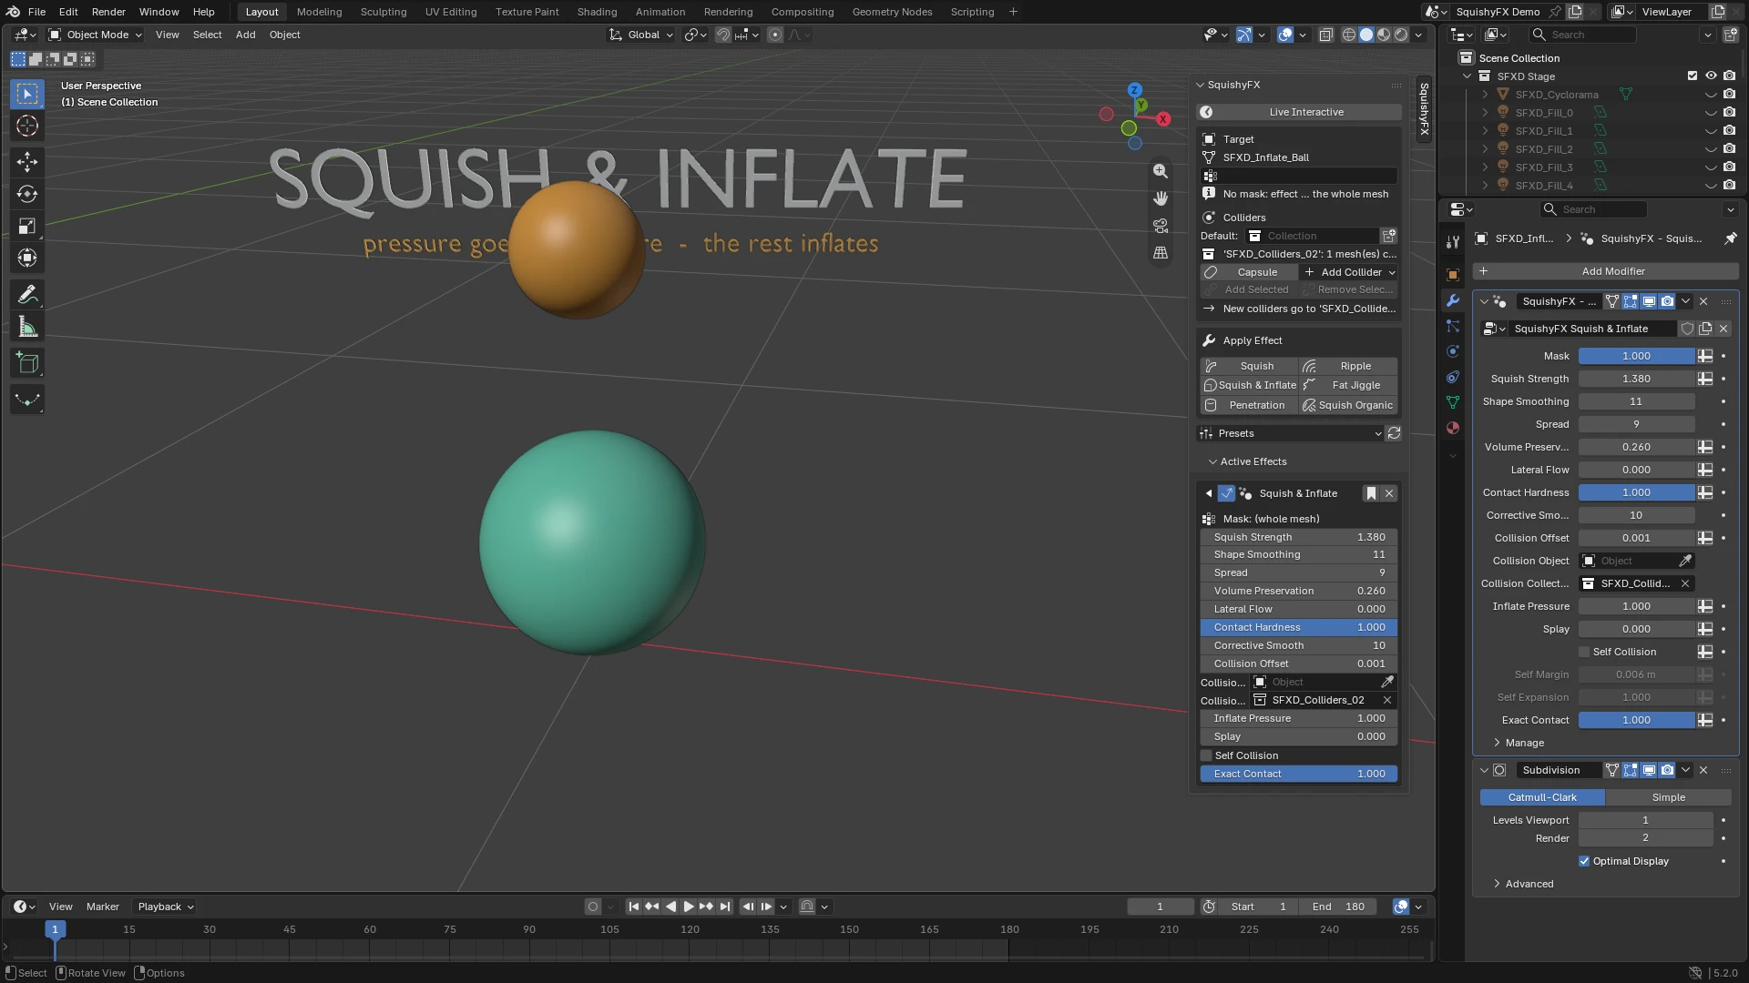Click the Live Interactive button
1749x983 pixels.
pos(1299,112)
